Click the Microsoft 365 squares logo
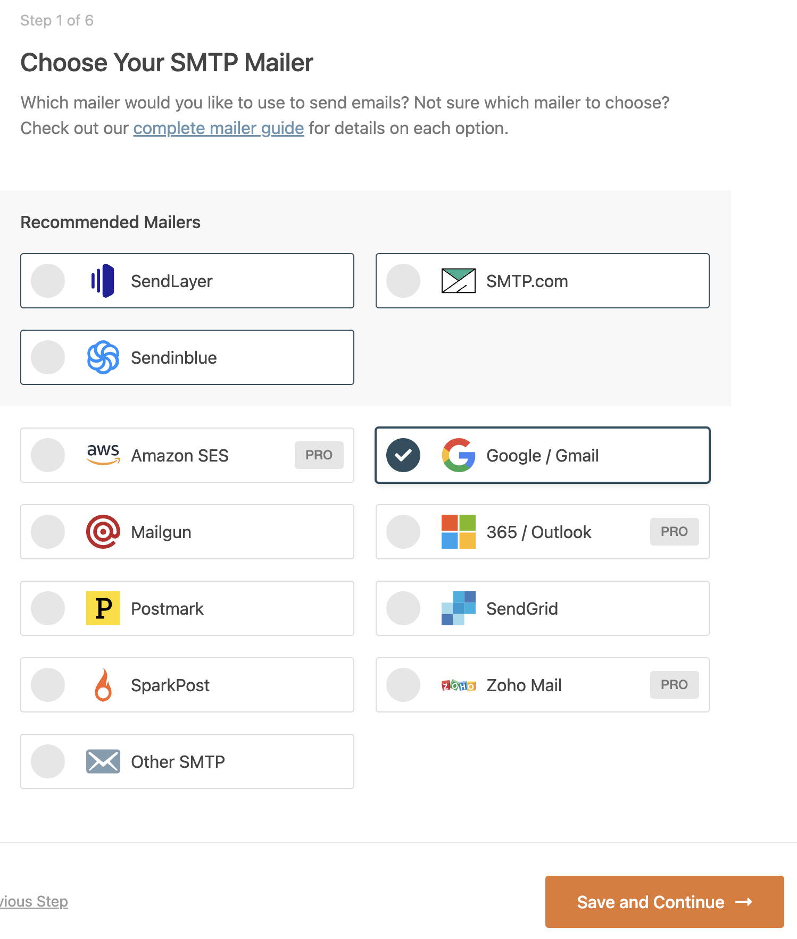The width and height of the screenshot is (797, 939). pos(459,532)
